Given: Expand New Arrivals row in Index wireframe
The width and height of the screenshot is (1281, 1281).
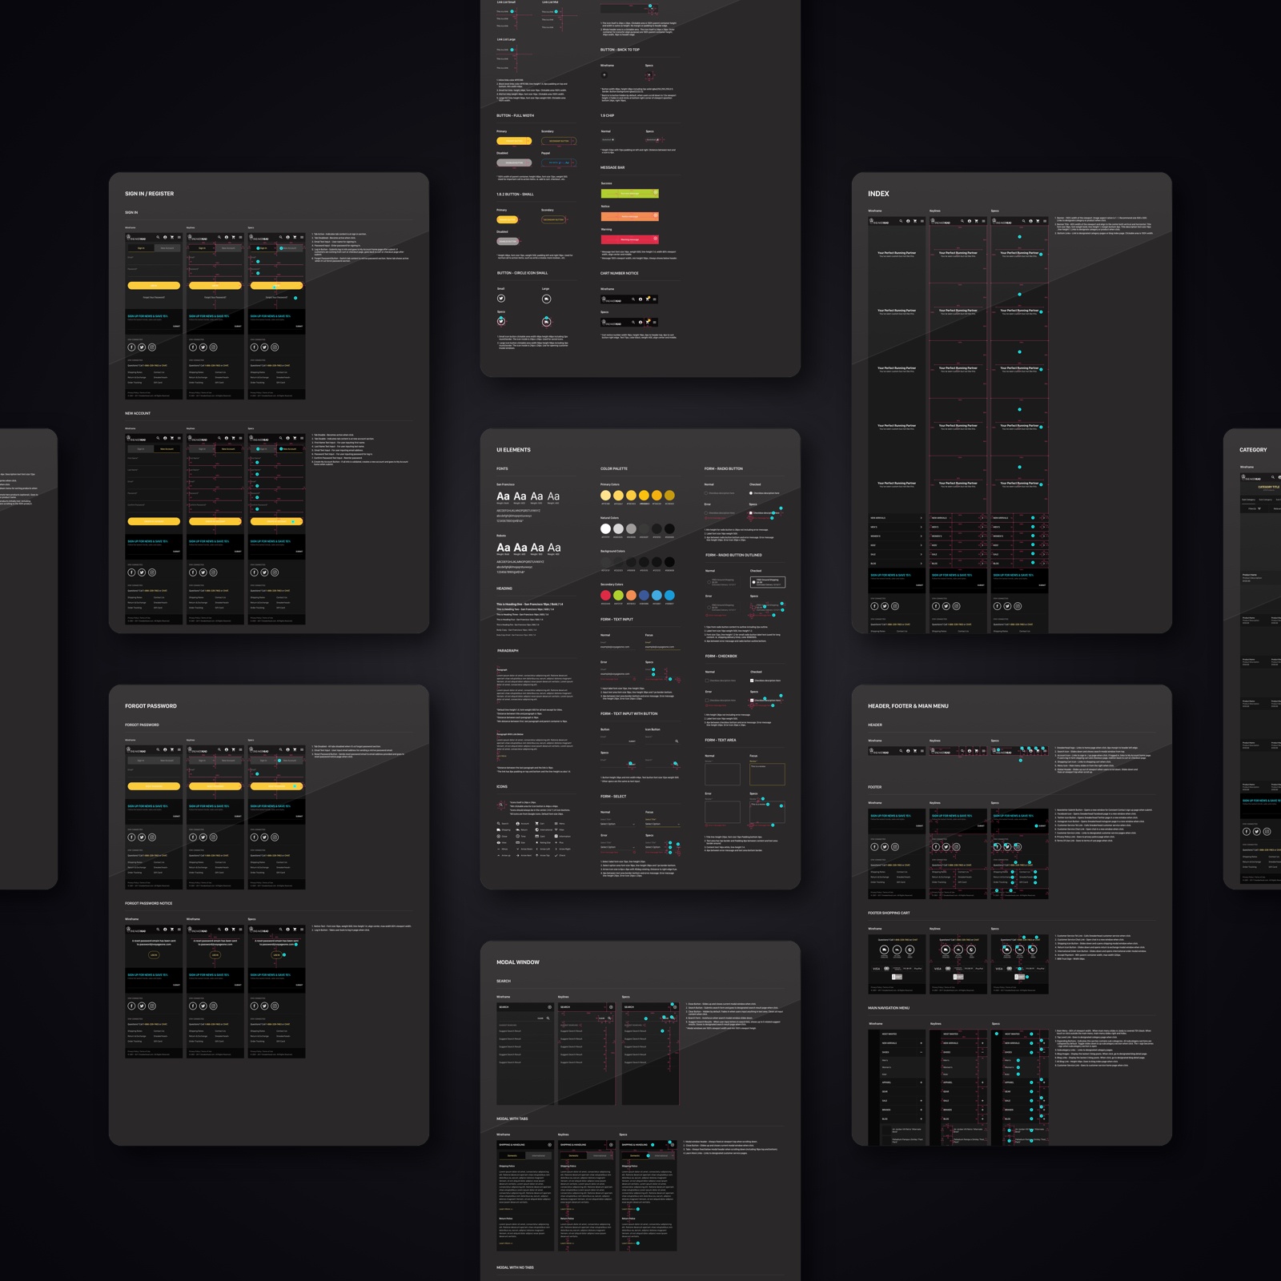Looking at the screenshot, I should coord(897,518).
